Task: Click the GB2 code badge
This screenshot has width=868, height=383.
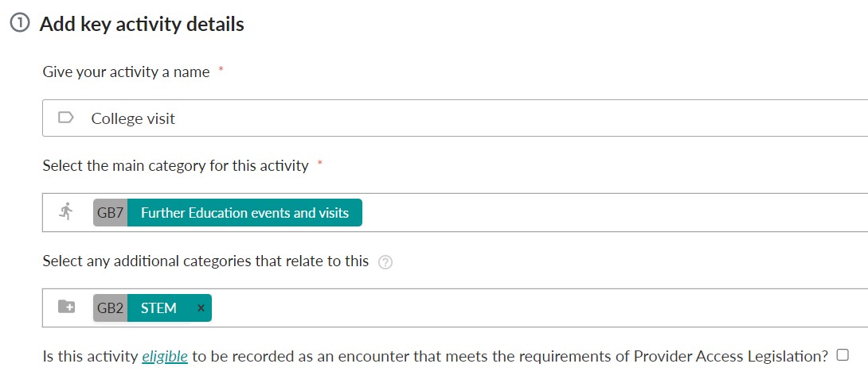Action: pos(110,308)
